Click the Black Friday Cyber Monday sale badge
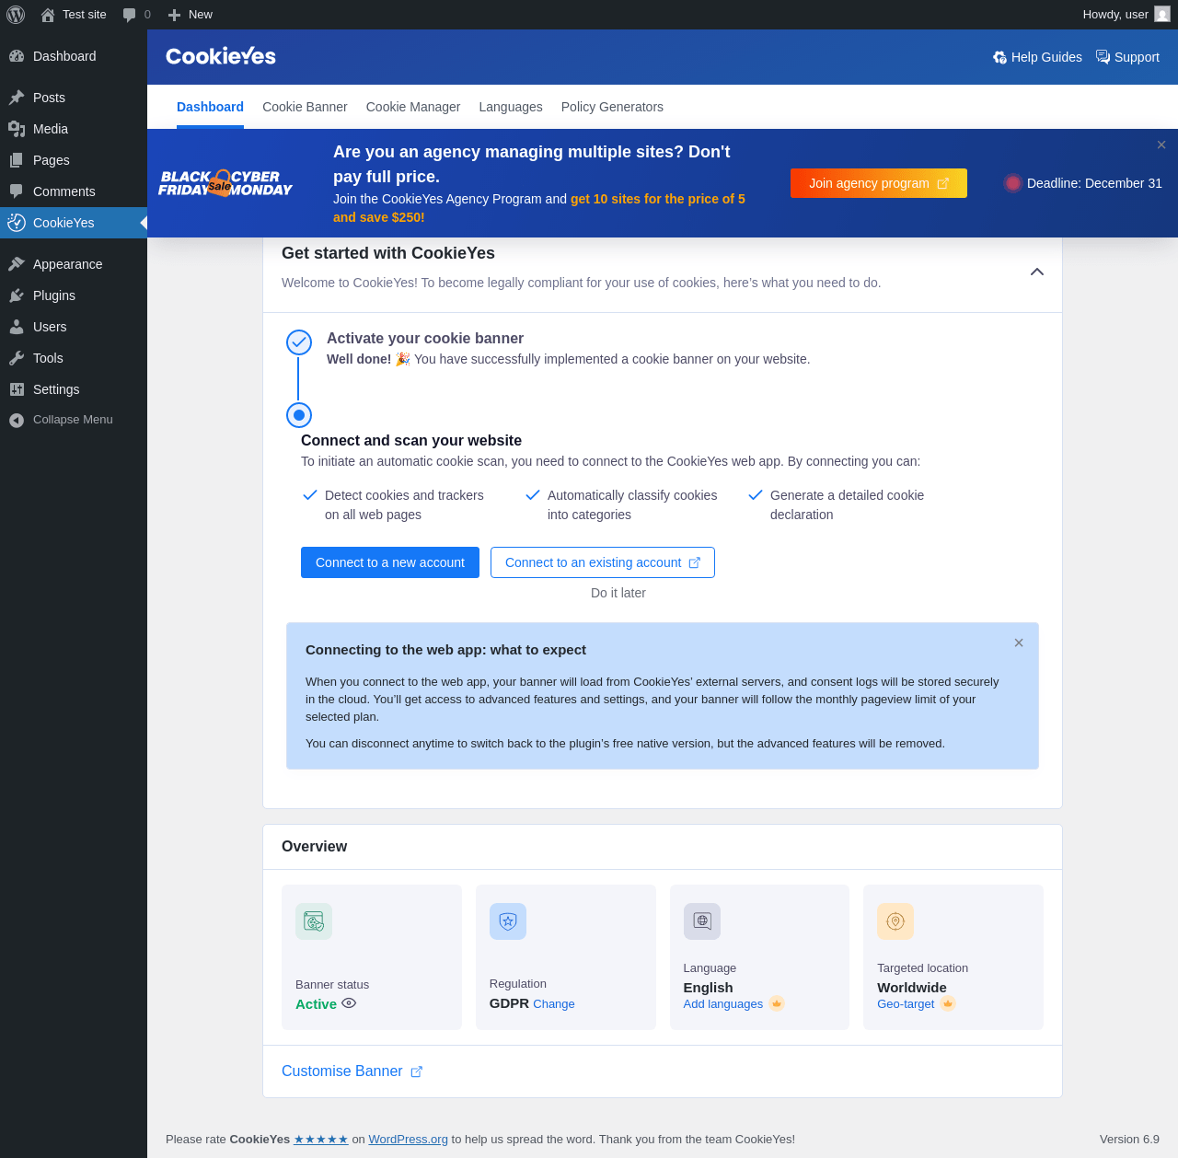The height and width of the screenshot is (1158, 1178). [225, 183]
